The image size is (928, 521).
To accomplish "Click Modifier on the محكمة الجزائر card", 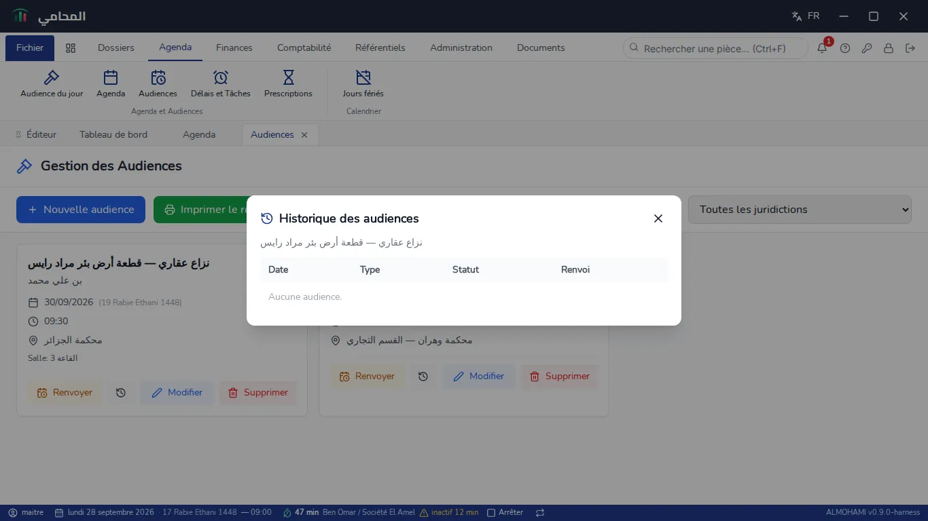I will (x=177, y=393).
